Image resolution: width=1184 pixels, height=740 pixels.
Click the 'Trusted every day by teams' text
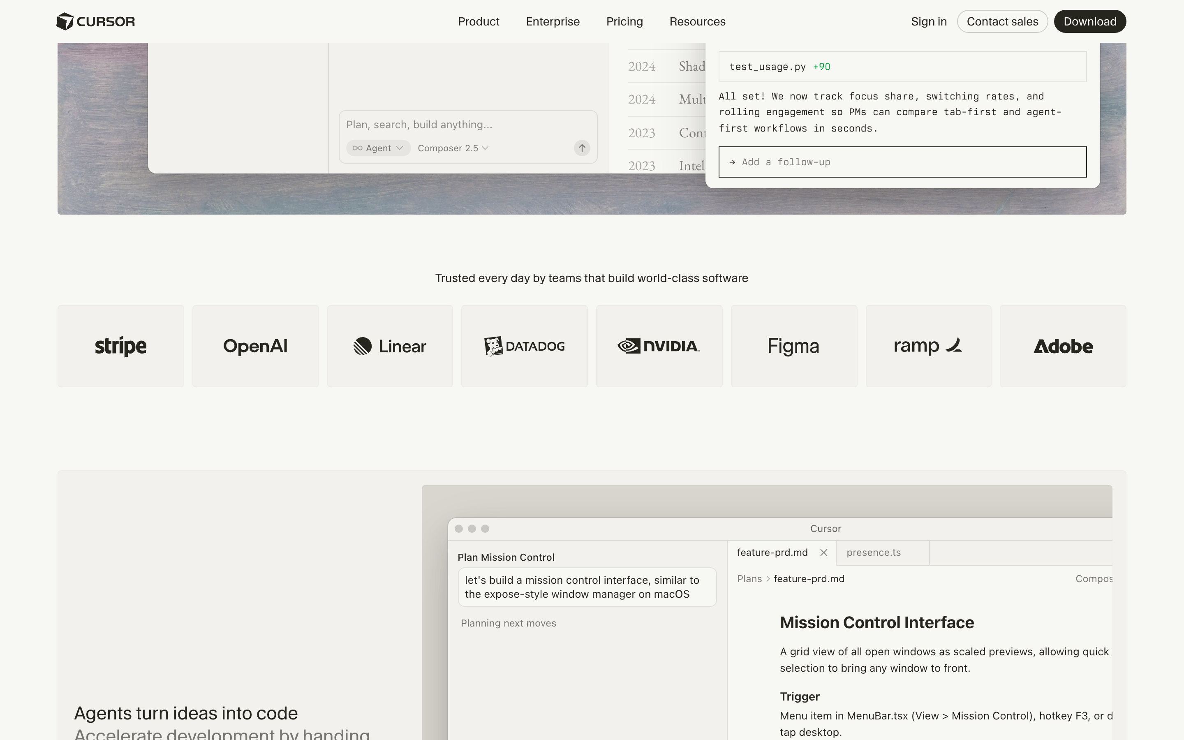[592, 278]
